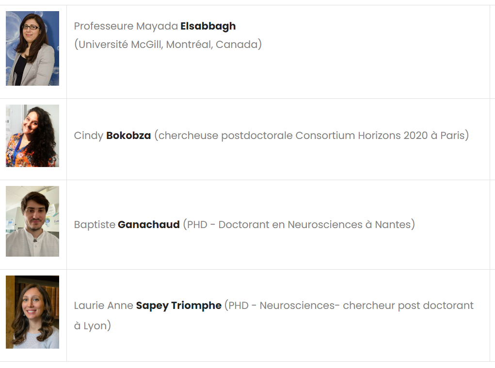
Task: Click the bold name "Sapey Triomphe"
Action: (178, 306)
